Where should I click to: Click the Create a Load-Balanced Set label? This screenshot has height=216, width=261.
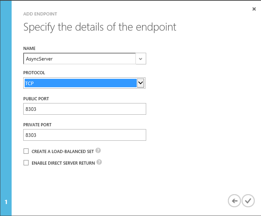tap(63, 152)
